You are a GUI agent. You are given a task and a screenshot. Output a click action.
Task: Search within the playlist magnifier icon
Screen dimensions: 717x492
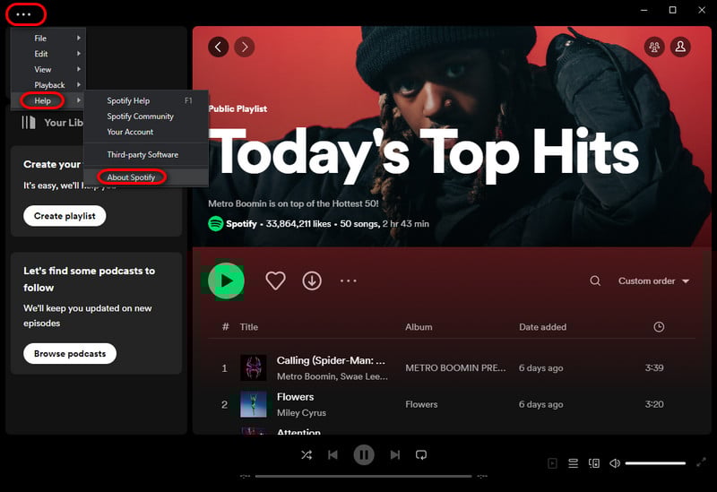coord(595,281)
